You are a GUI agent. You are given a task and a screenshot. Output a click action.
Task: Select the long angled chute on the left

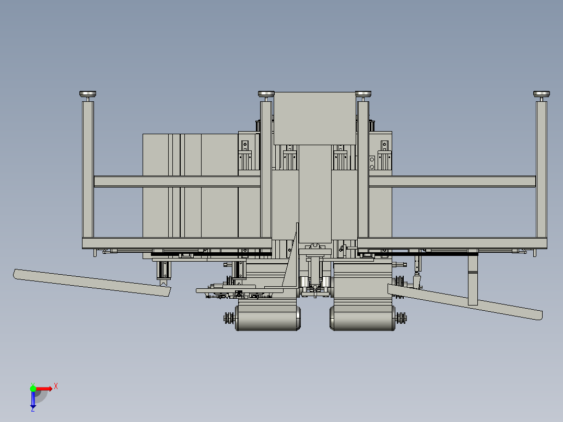[92, 283]
